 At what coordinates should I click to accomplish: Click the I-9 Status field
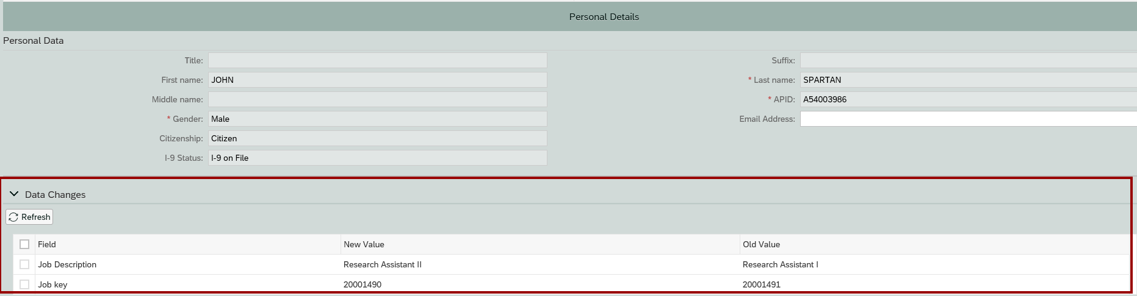click(x=377, y=158)
